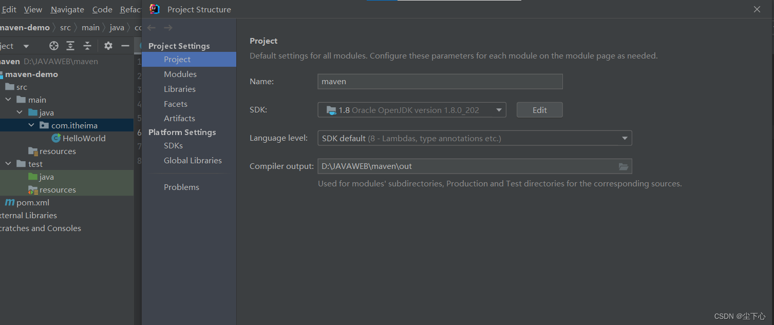
Task: Open the Code menu
Action: click(x=102, y=9)
